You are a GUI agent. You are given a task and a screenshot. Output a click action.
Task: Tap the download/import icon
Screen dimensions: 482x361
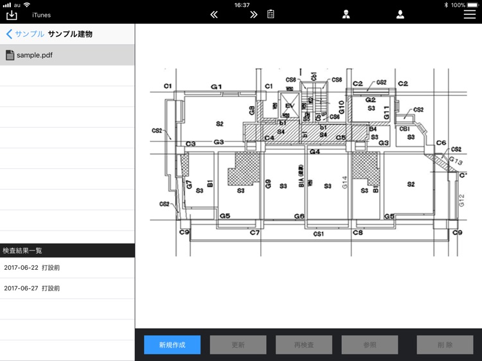[12, 15]
